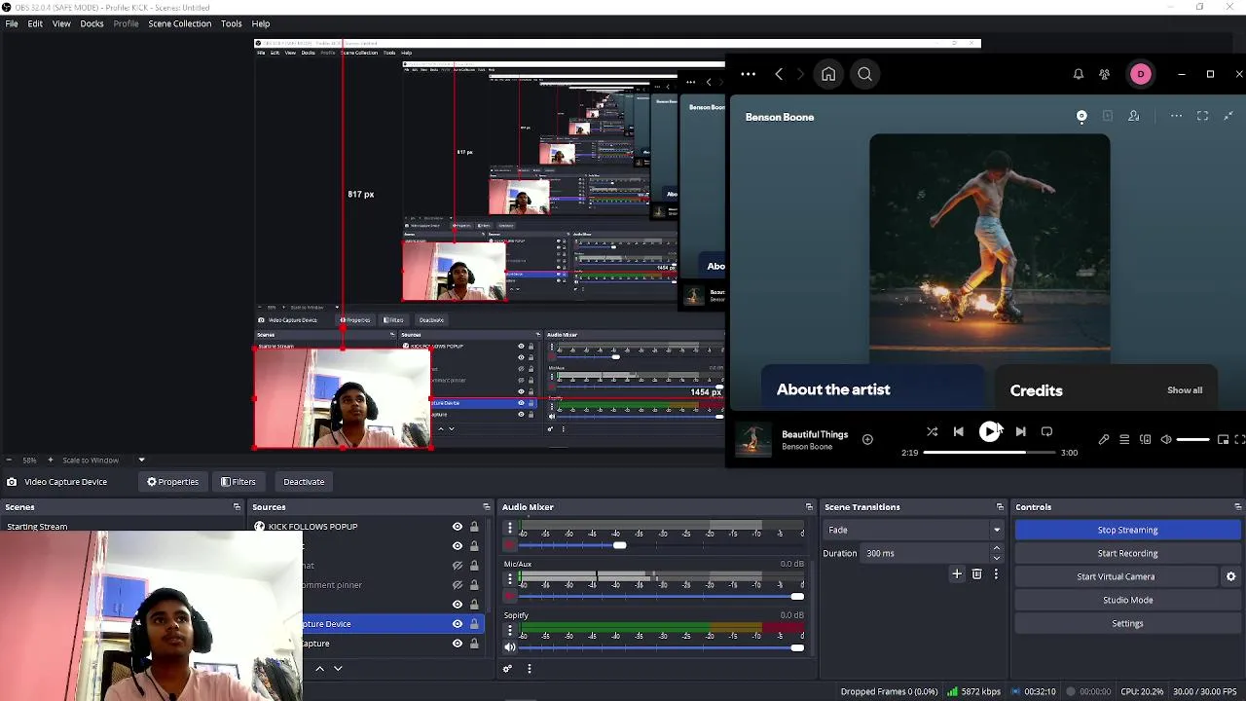Screen dimensions: 1246x701
Task: Move selected source up in Sources list
Action: [319, 669]
